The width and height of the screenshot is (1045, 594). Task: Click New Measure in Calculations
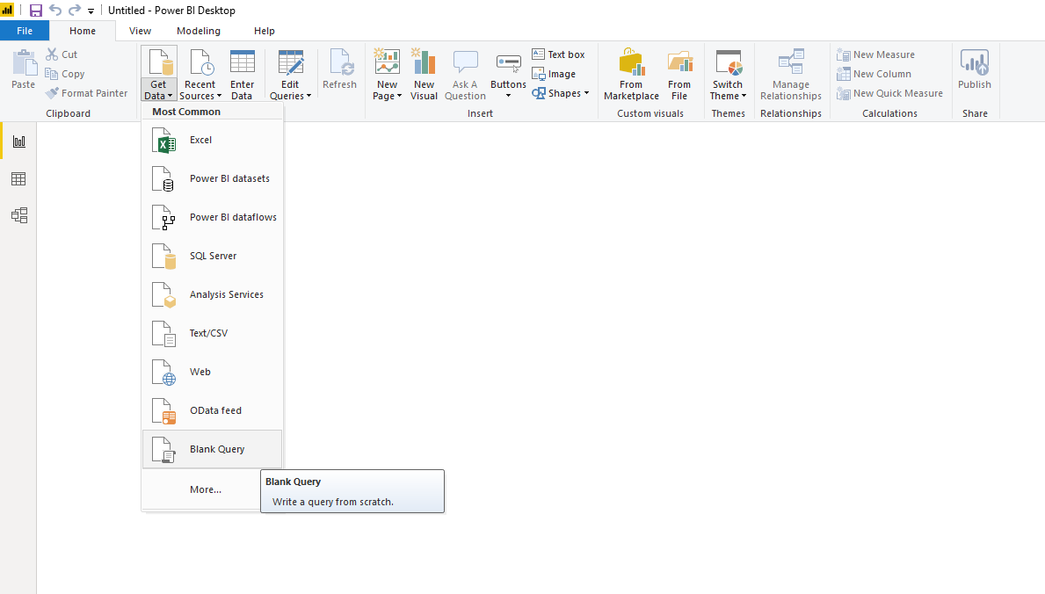tap(875, 54)
